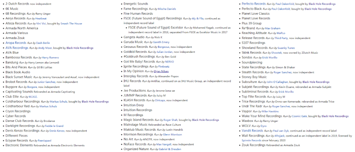Click the 'S107 Recordings' entry
This screenshot has height=152, width=355.
pos(253,43)
